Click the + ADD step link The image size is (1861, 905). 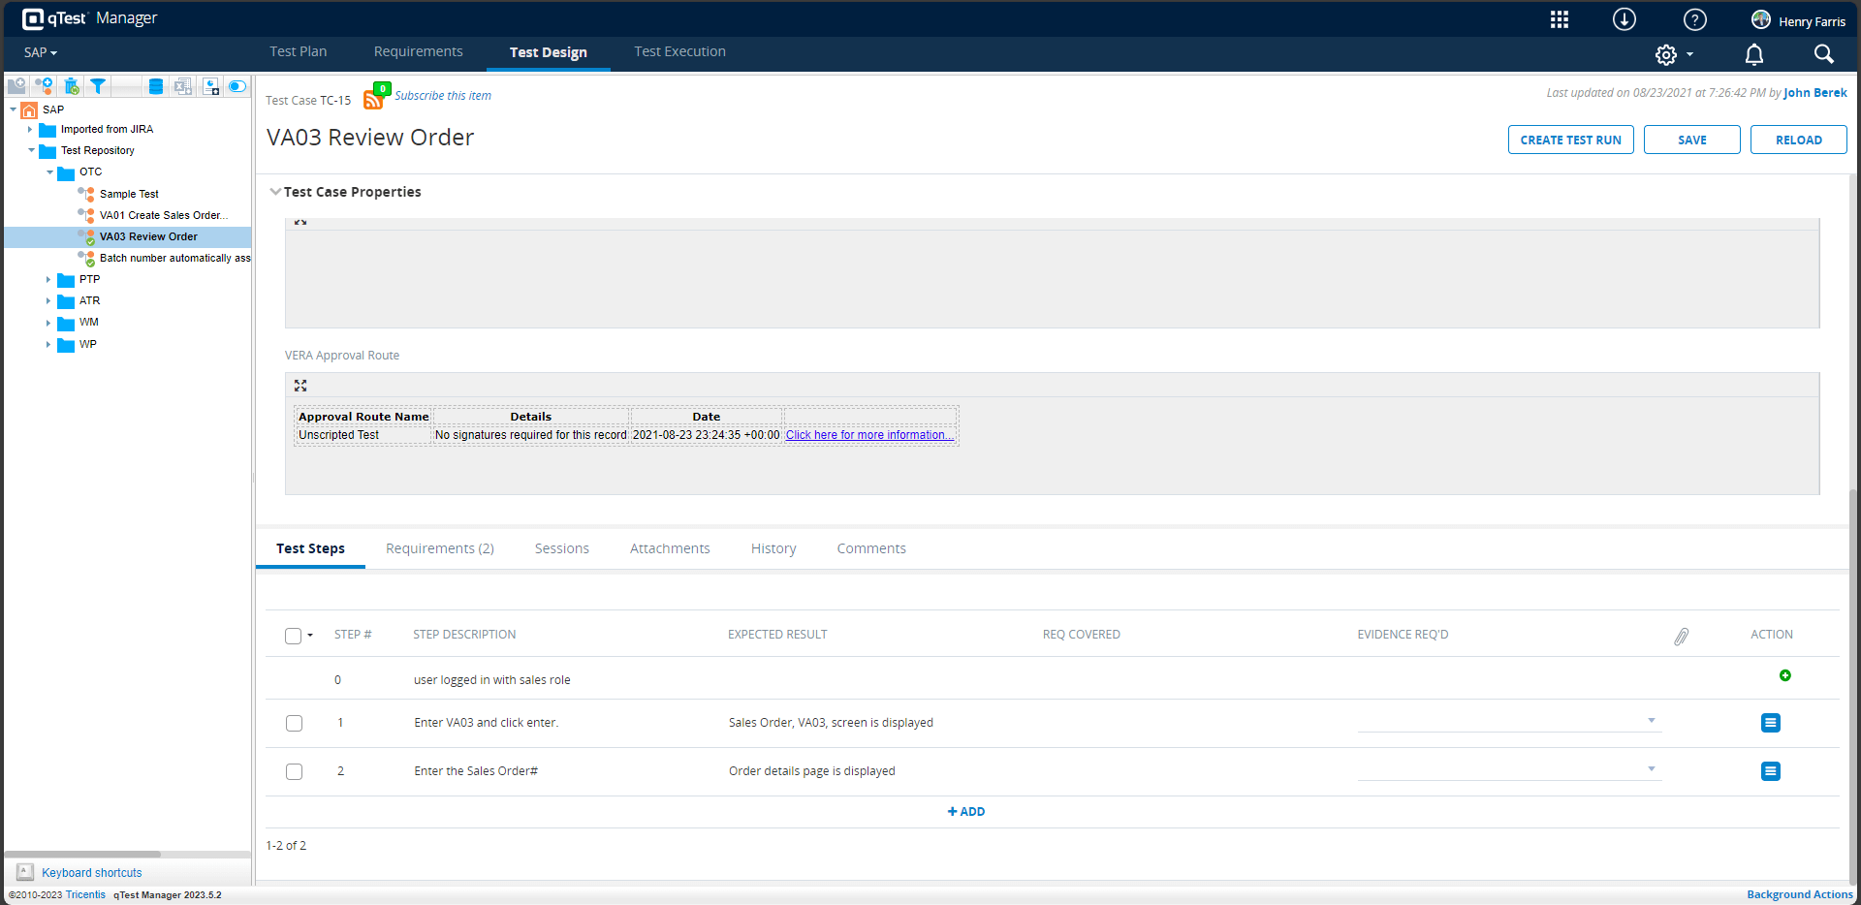point(966,812)
